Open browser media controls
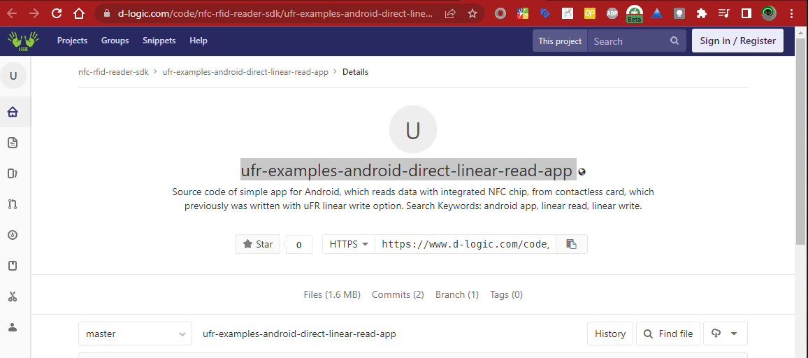808x358 pixels. pyautogui.click(x=724, y=13)
